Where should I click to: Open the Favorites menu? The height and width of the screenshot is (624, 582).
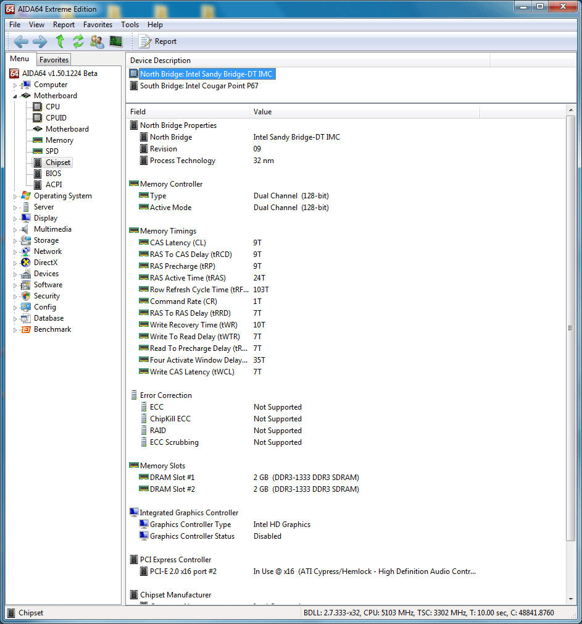tap(98, 25)
